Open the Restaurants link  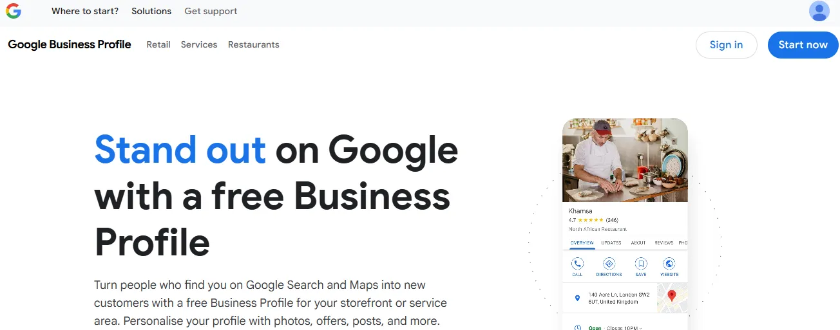(x=254, y=44)
